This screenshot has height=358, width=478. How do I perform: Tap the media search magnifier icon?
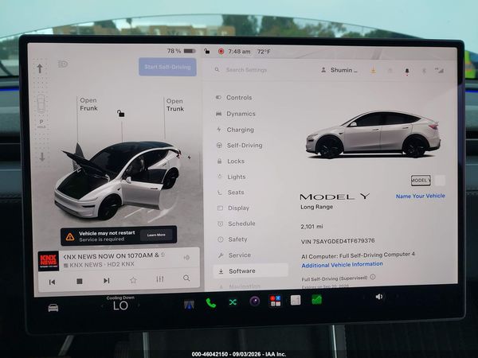[x=186, y=278]
